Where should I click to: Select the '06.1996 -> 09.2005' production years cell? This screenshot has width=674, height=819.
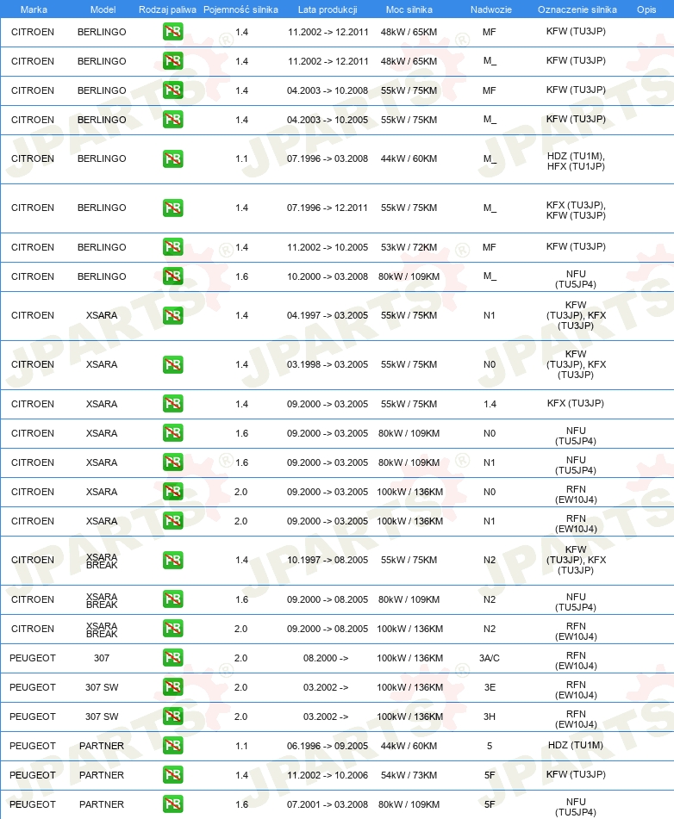328,745
